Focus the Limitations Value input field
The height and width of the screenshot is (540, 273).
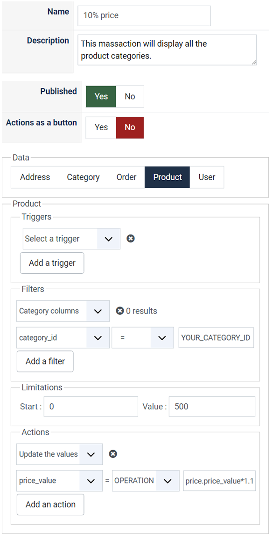(x=212, y=407)
